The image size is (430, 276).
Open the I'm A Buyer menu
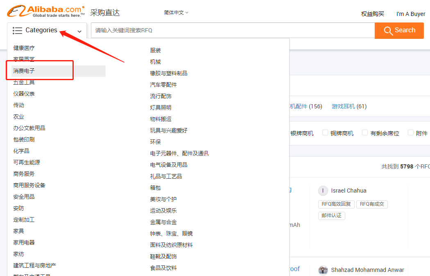click(410, 14)
